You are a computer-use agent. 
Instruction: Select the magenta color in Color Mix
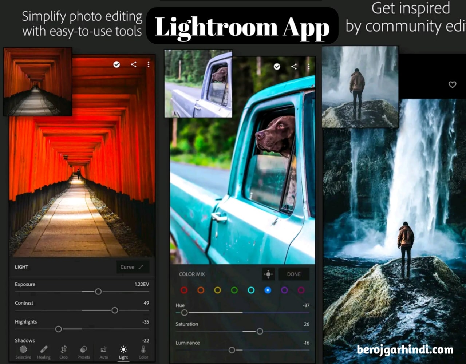click(x=301, y=290)
